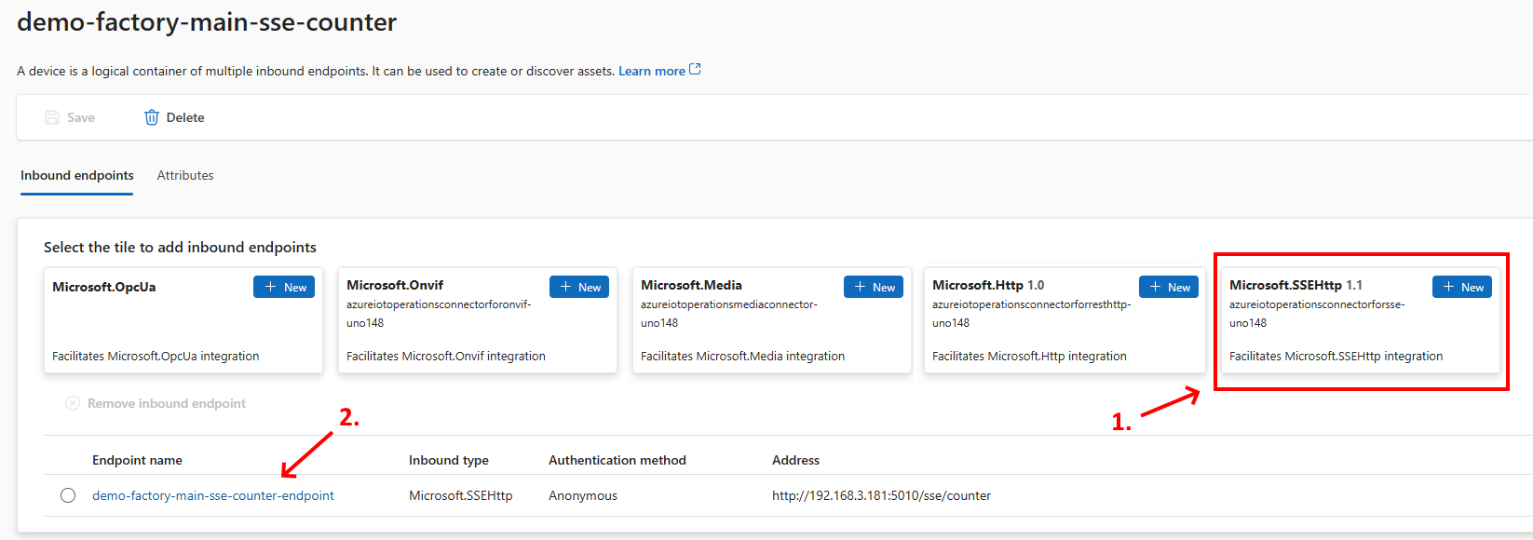Select the demo-factory-main-sse-counter-endpoint radio button
The height and width of the screenshot is (540, 1533).
tap(68, 495)
